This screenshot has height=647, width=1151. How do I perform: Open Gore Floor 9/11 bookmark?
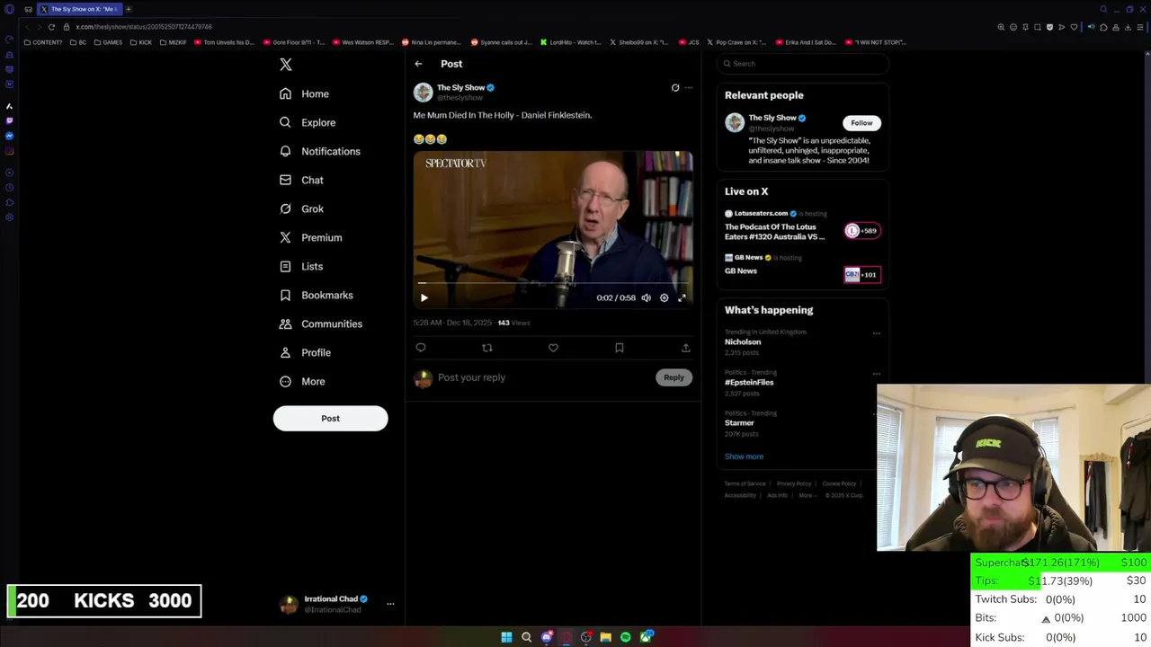pos(294,42)
